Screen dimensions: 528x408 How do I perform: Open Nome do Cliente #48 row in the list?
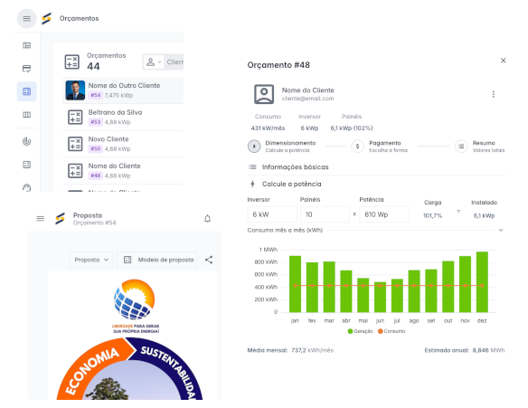tap(123, 170)
